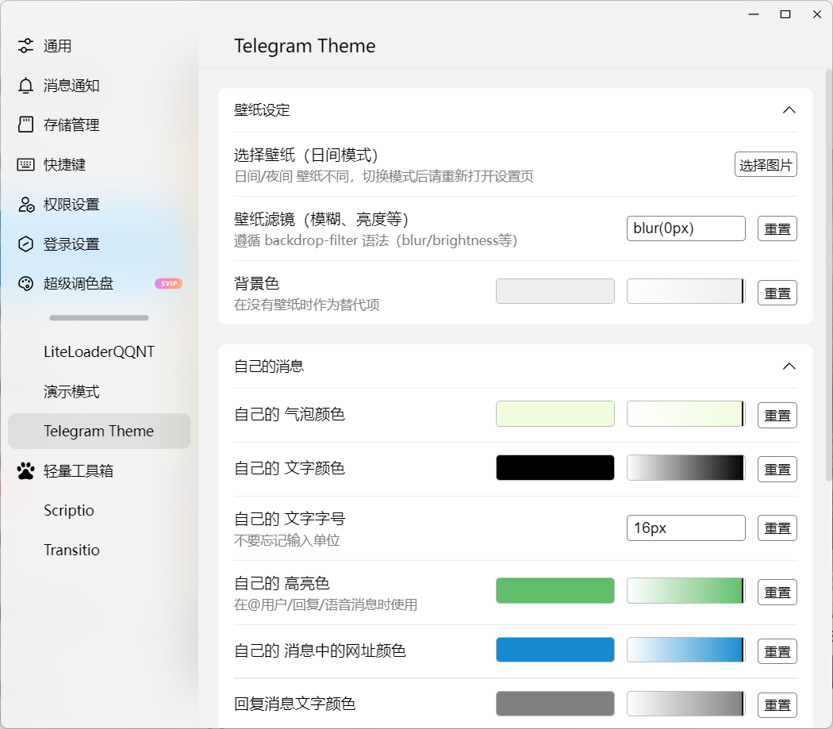Click the 轻量工具箱 paw icon
This screenshot has height=729, width=833.
coord(25,470)
